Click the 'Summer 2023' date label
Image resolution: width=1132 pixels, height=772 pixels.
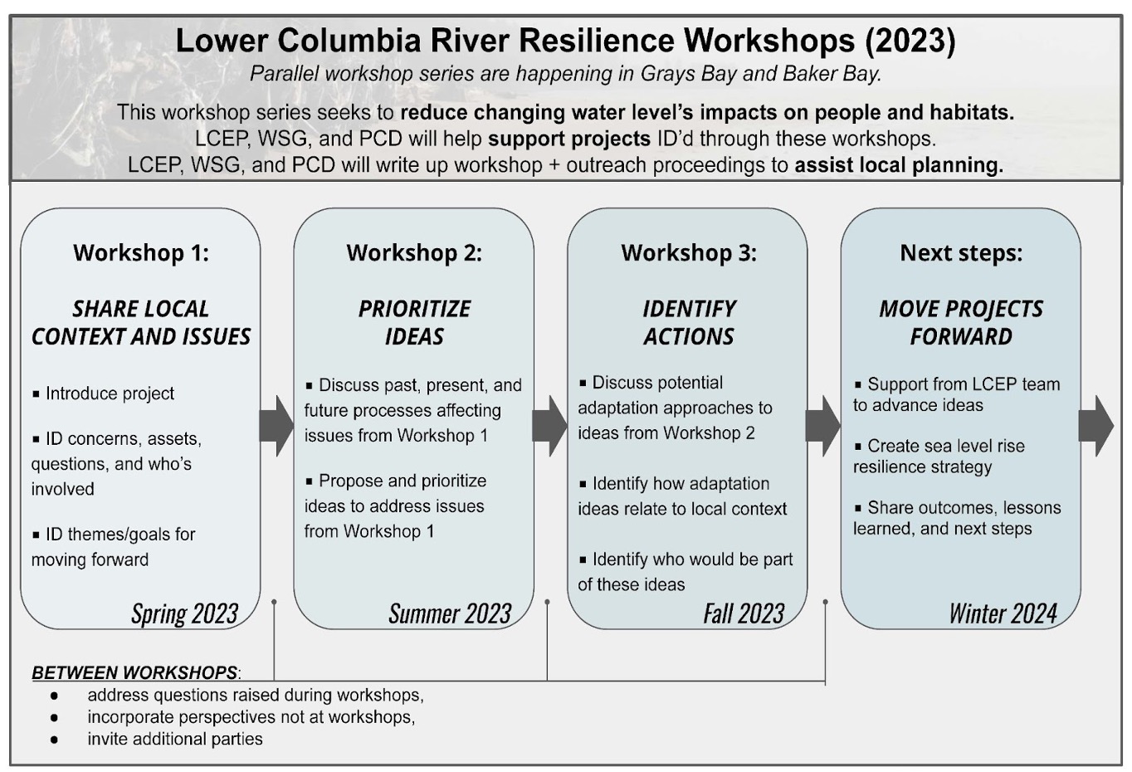450,613
